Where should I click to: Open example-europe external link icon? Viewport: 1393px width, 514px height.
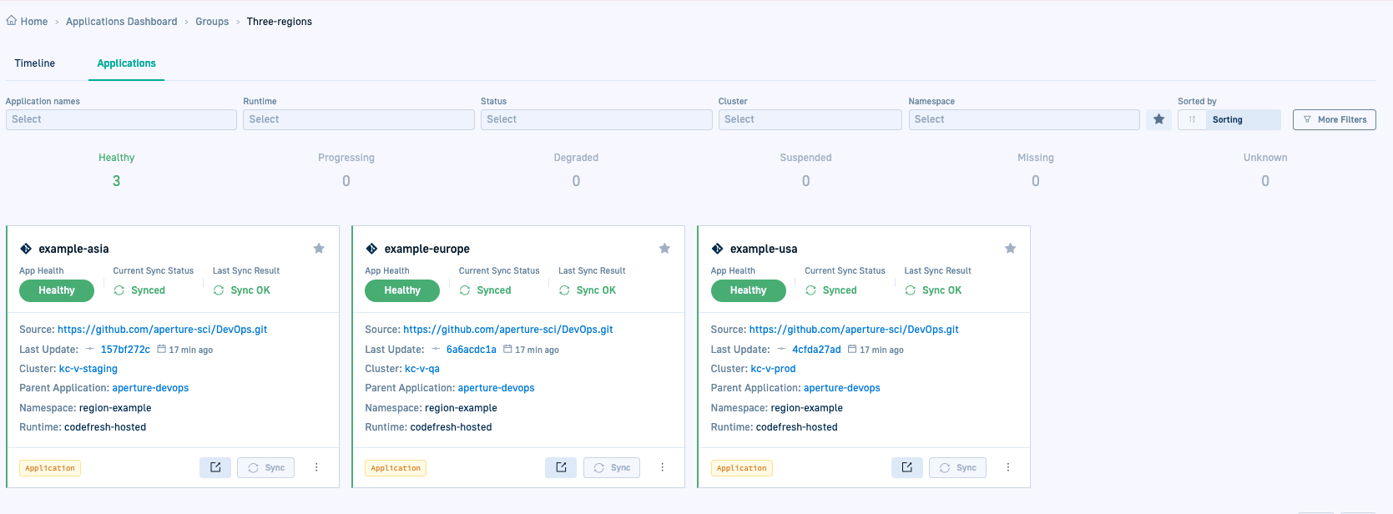click(561, 467)
